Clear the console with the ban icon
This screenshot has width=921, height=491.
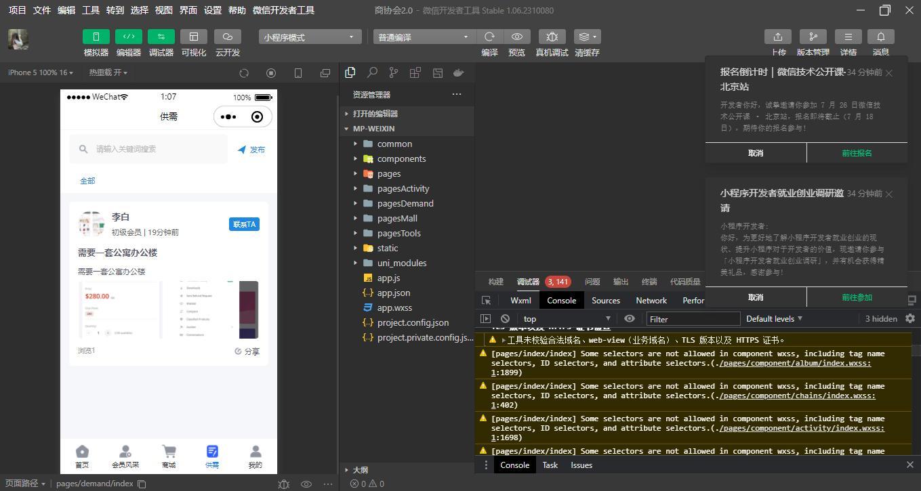click(x=505, y=318)
